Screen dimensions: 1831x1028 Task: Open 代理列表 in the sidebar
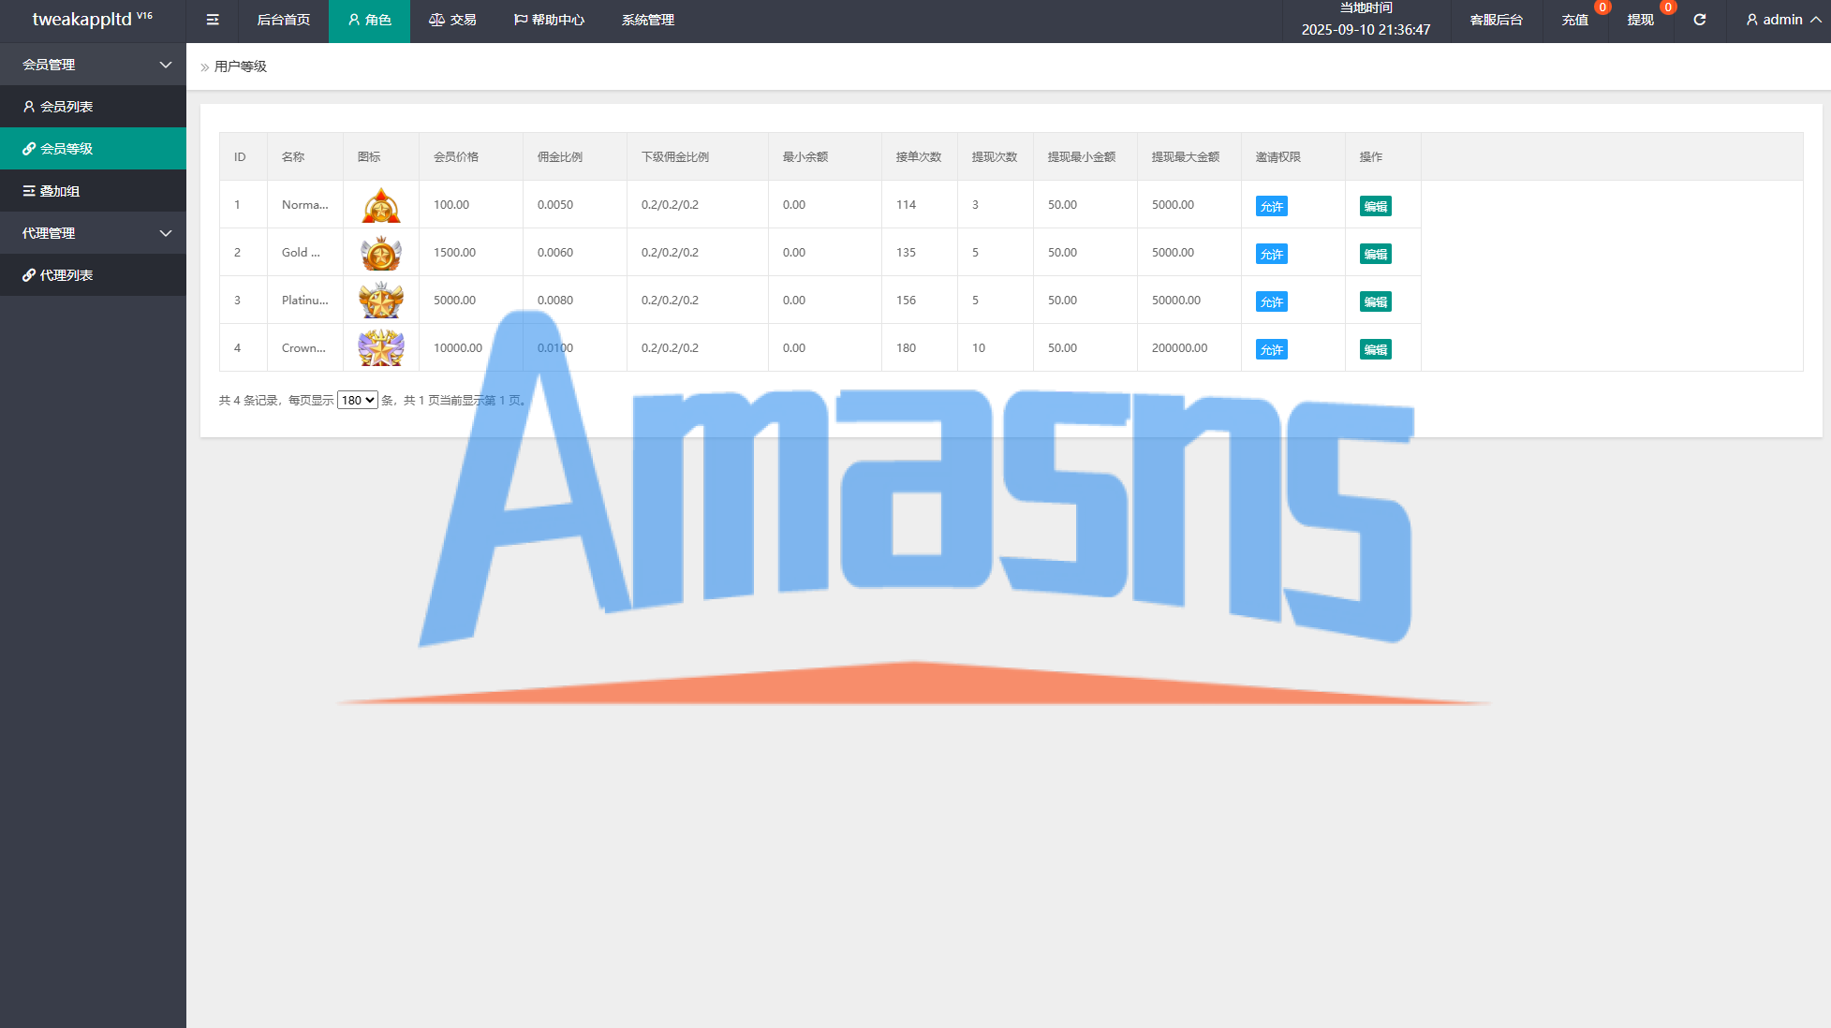(x=66, y=275)
